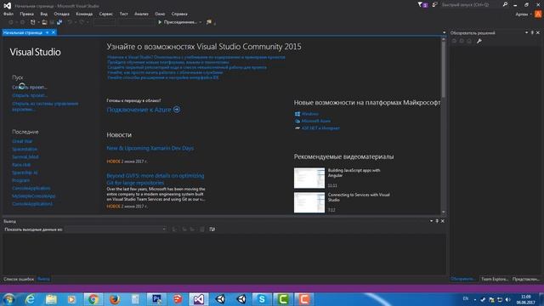Click the orange user avatar icon
The height and width of the screenshot is (306, 544).
(x=538, y=14)
